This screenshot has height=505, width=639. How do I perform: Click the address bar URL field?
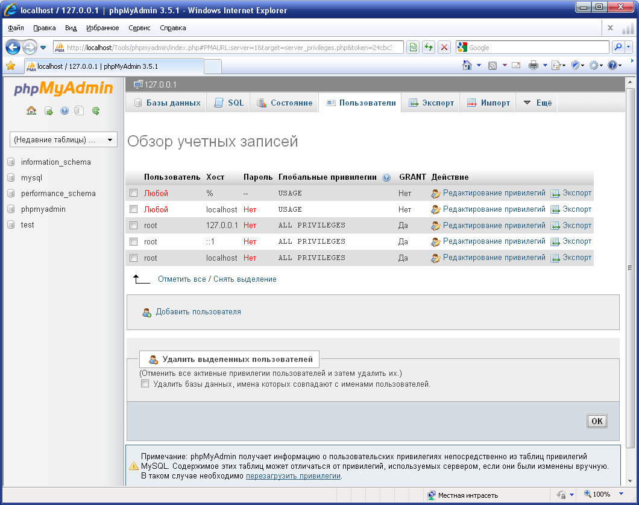[229, 47]
